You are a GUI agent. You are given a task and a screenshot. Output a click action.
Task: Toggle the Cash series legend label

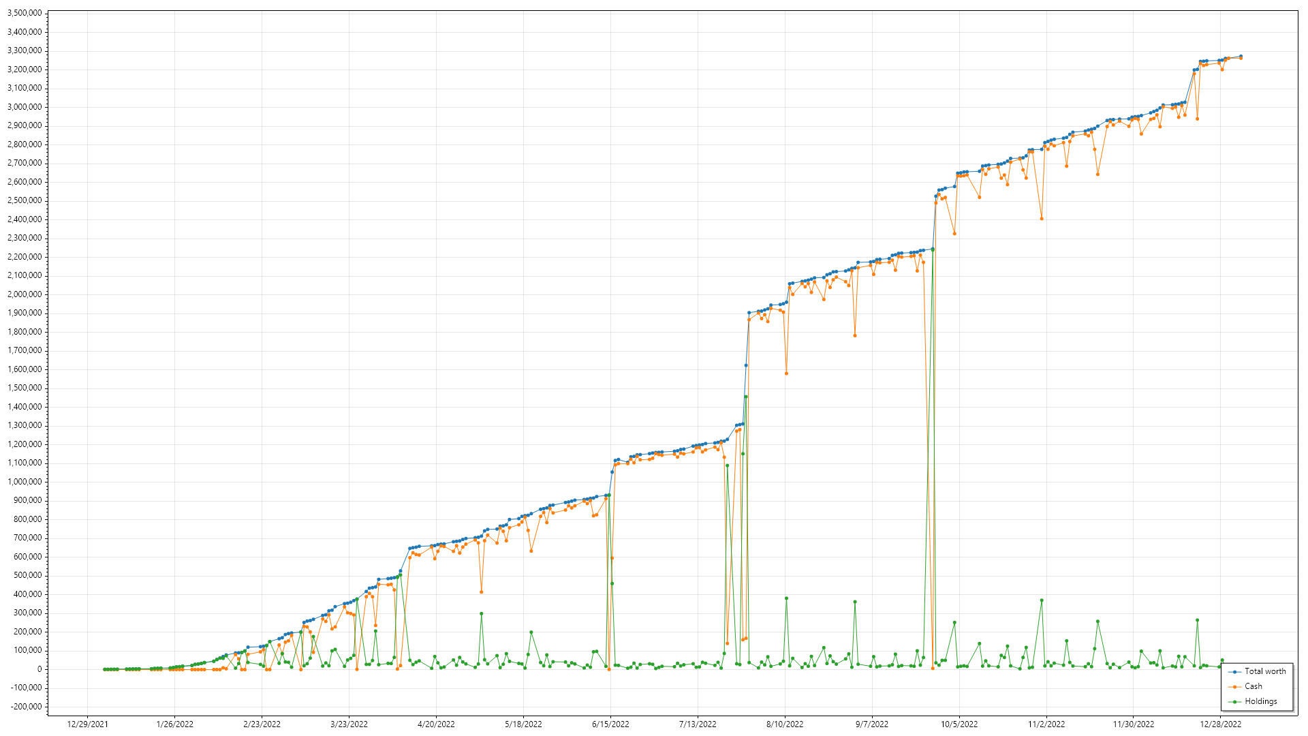[1253, 686]
